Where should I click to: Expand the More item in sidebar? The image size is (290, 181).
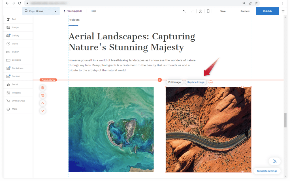[14, 109]
